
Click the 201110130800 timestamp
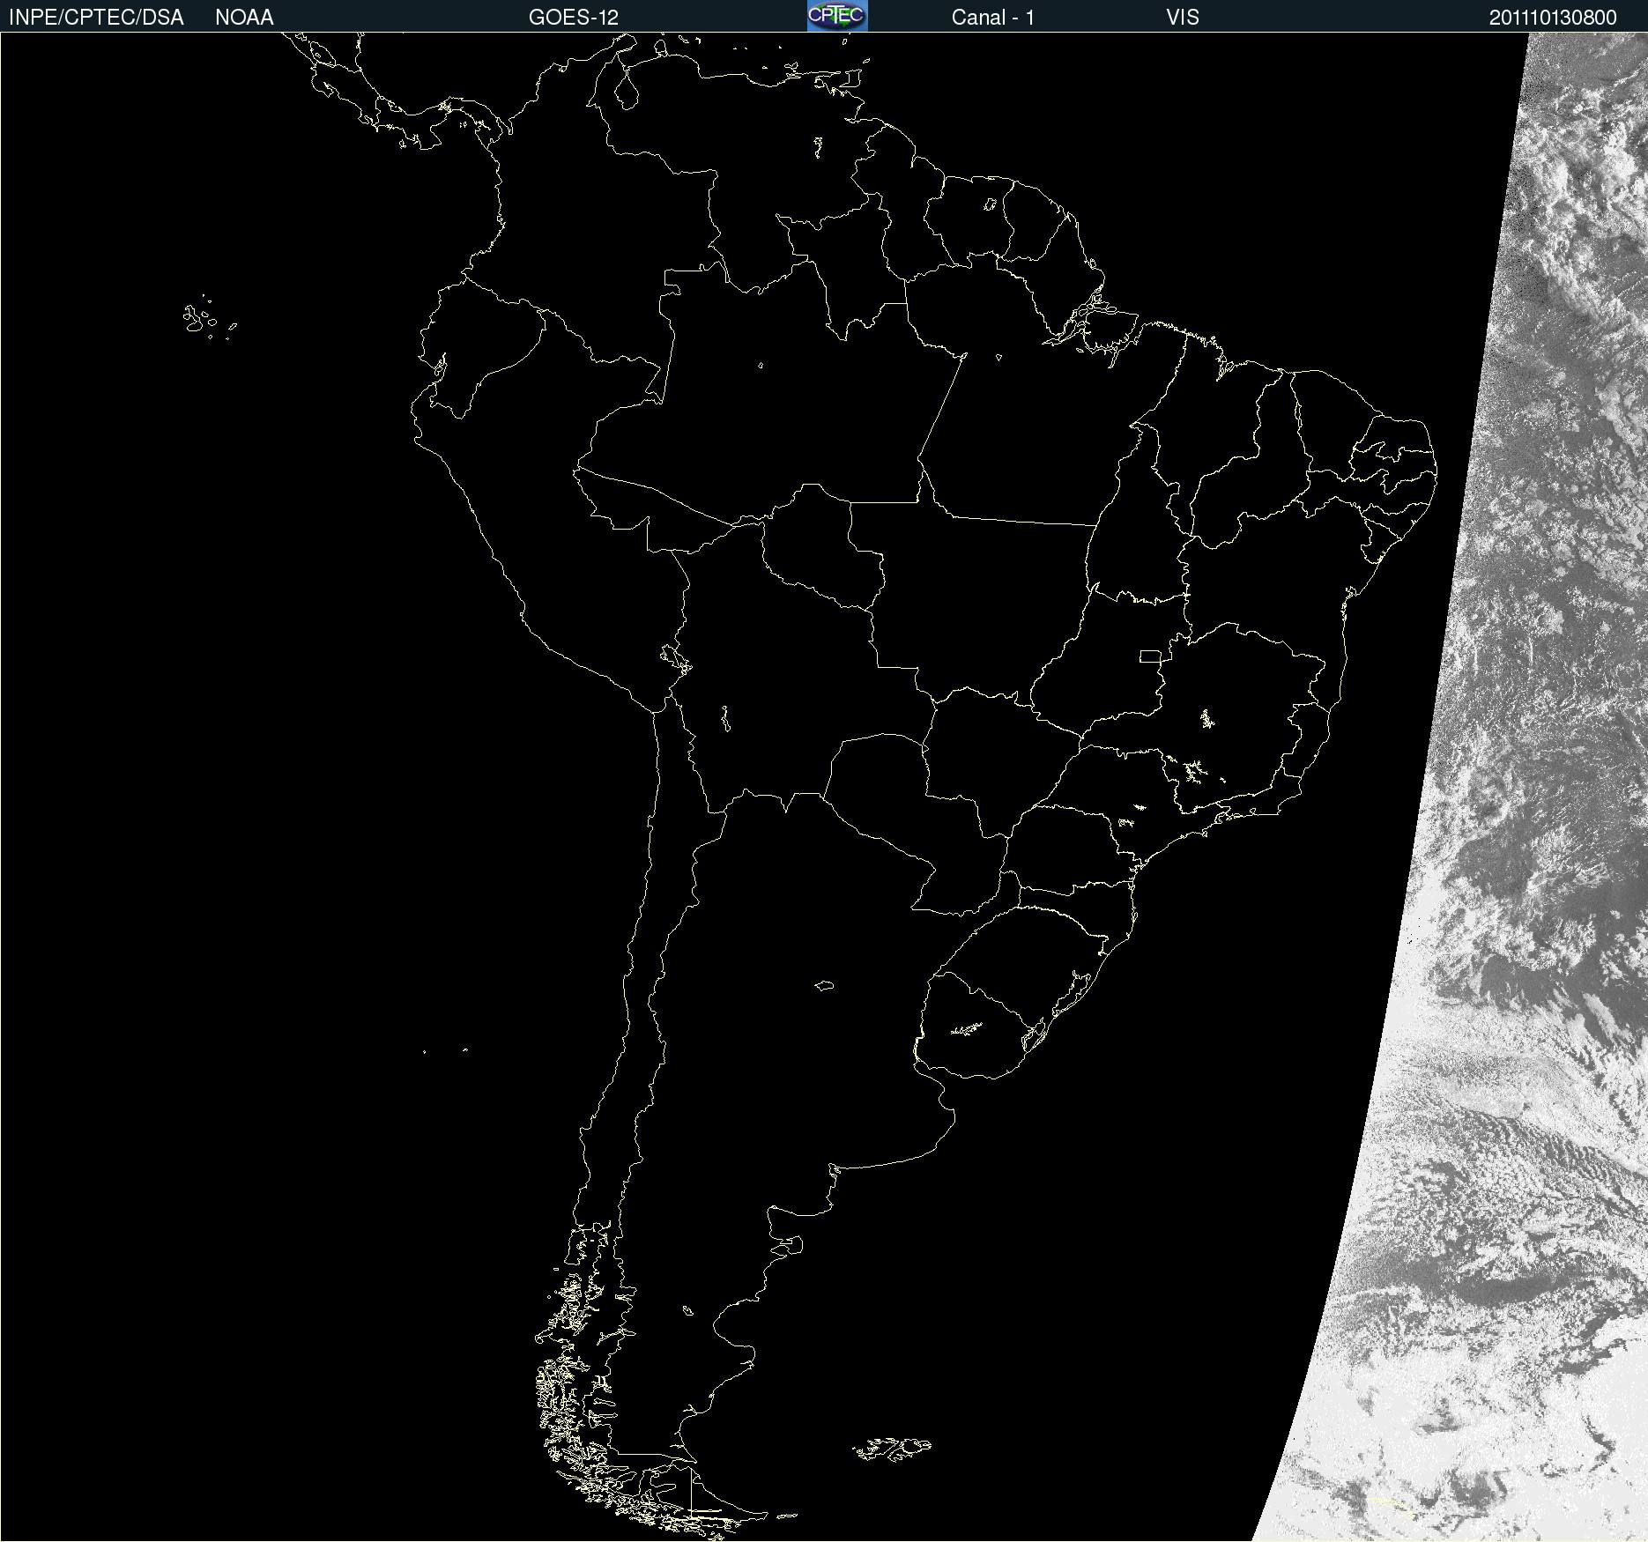coord(1552,18)
